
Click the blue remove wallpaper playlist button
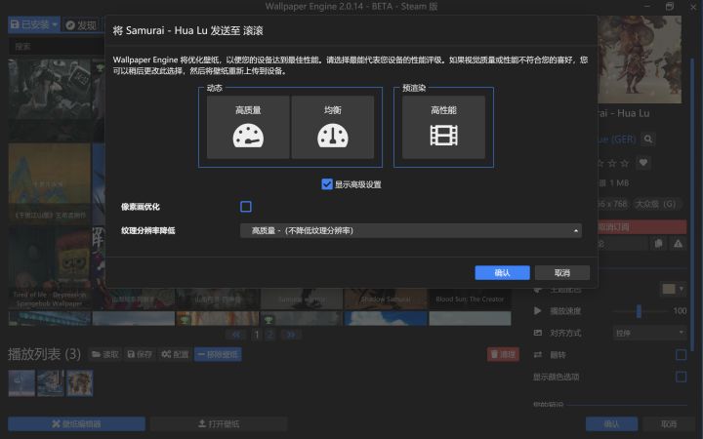click(x=218, y=354)
